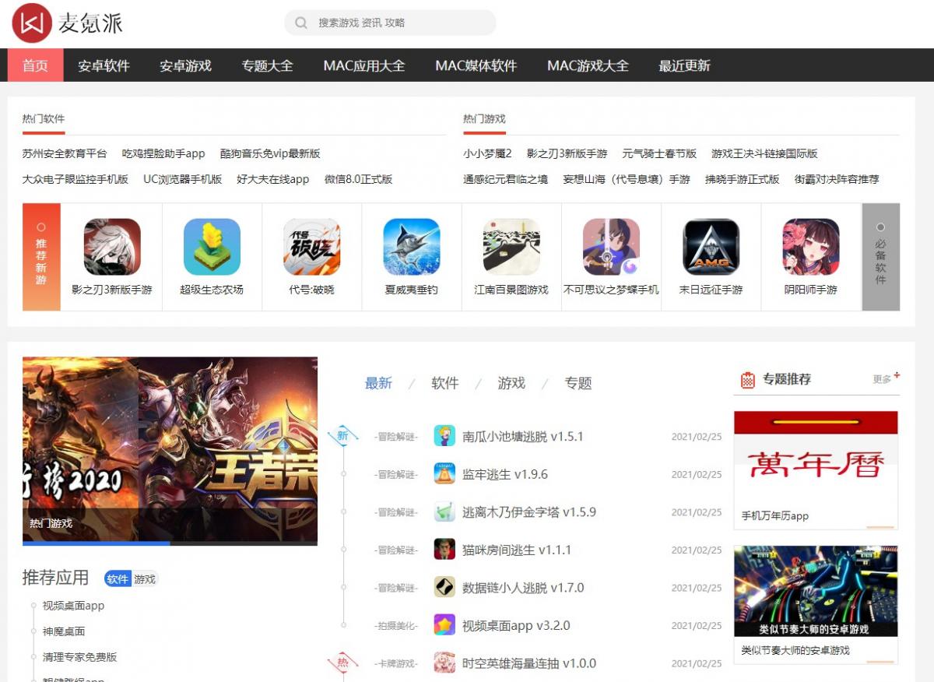Toggle recommended apps to 软件
934x682 pixels.
[118, 579]
